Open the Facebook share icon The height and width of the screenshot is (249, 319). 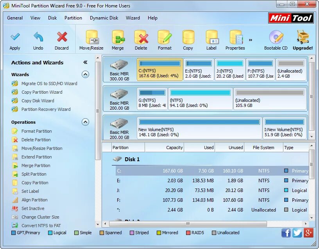[286, 233]
